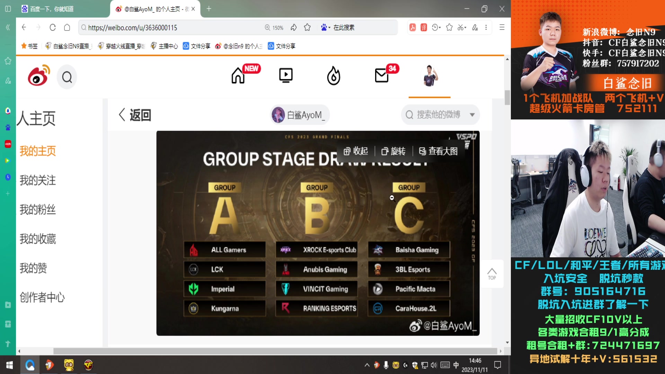Open the browser's three-dot options menu
Screen dimensions: 665x374
(486, 27)
